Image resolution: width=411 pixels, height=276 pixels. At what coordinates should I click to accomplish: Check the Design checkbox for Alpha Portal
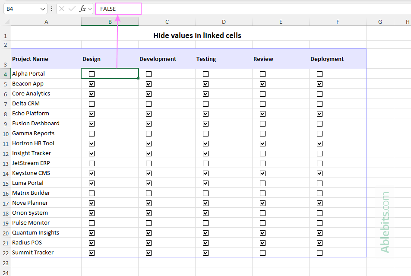coord(92,74)
